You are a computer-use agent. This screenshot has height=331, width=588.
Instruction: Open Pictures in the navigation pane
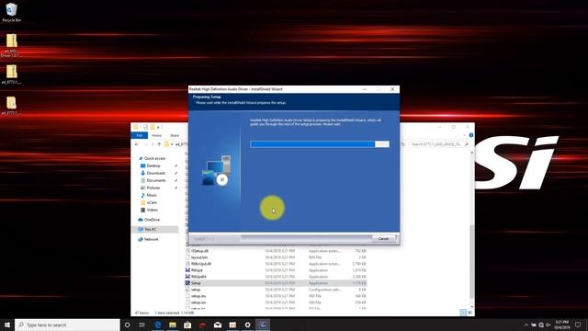(153, 188)
